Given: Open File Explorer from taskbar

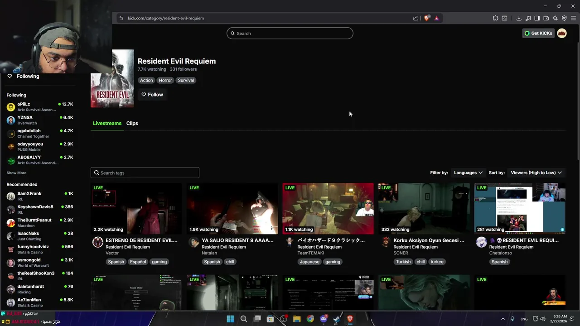Looking at the screenshot, I should pos(297,319).
